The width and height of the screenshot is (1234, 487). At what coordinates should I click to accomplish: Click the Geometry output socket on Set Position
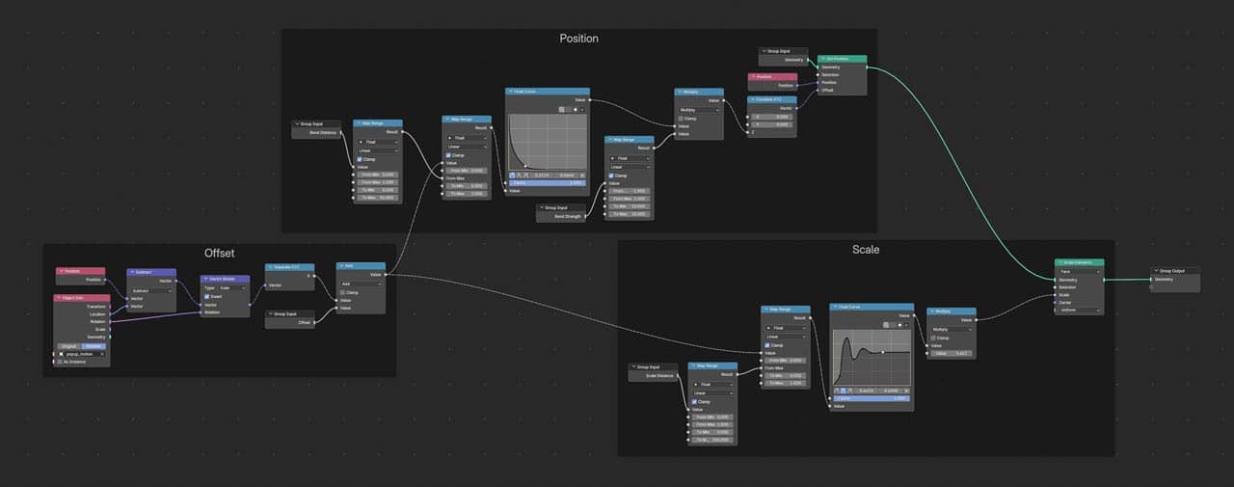click(867, 68)
